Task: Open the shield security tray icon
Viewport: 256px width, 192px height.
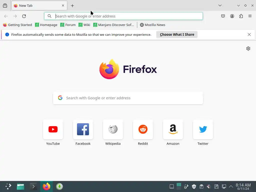Action: pyautogui.click(x=194, y=186)
